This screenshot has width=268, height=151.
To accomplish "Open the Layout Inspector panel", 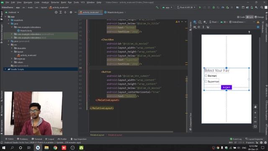I will click(254, 139).
